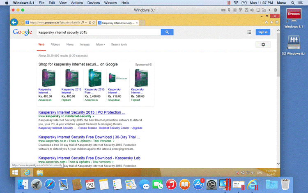Viewport: 308px width, 193px height.
Task: Open the [C] Windows 8.1 desktop icon
Action: [x=294, y=45]
